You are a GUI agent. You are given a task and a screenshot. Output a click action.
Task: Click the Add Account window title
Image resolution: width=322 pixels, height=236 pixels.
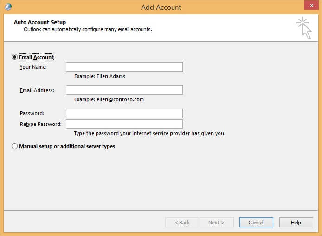161,7
